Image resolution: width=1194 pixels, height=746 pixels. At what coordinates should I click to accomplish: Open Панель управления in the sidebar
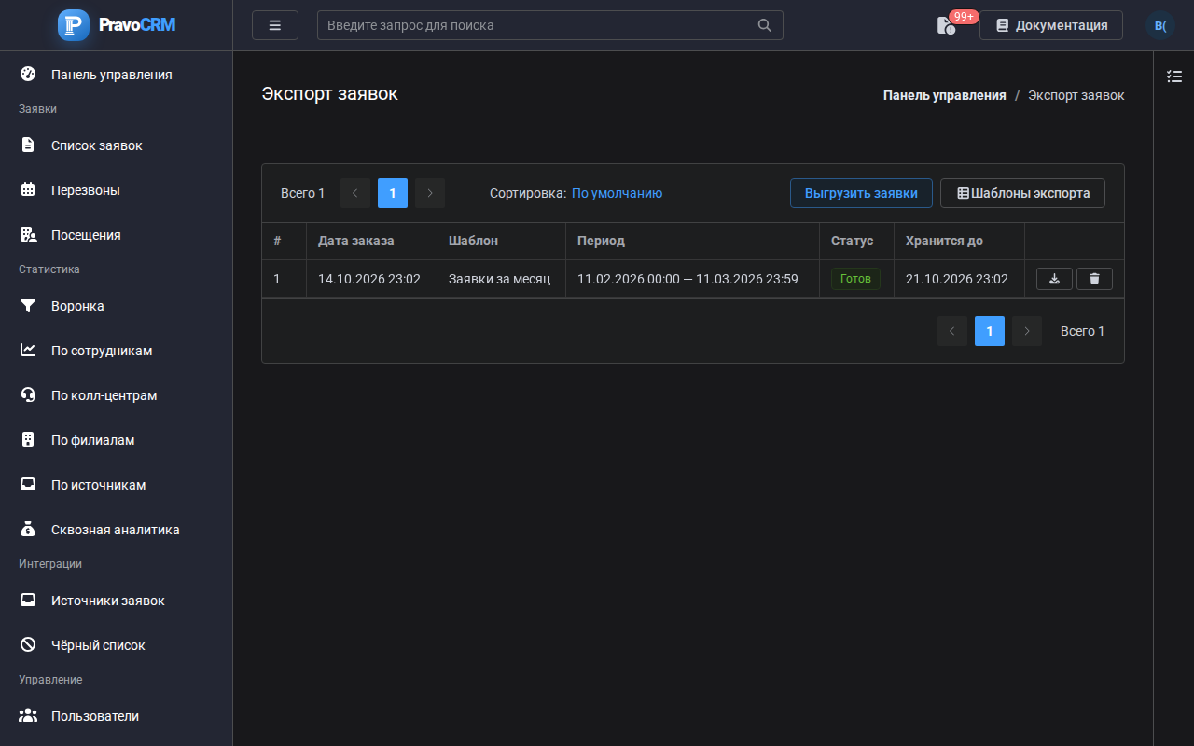[x=117, y=75]
